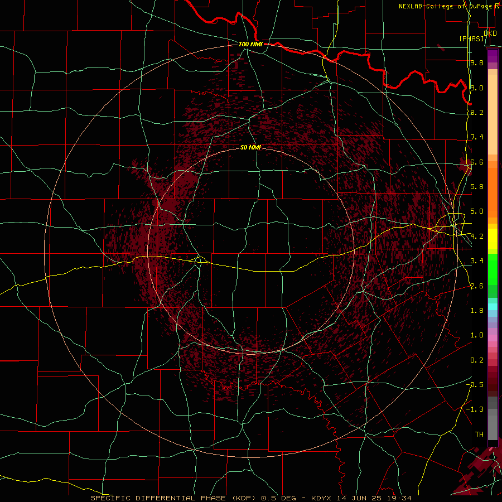
Task: Click the 4.2 value on the color scale
Action: pos(477,236)
